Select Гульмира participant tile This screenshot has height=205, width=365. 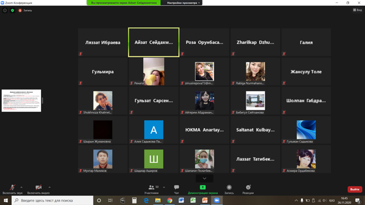click(x=103, y=72)
